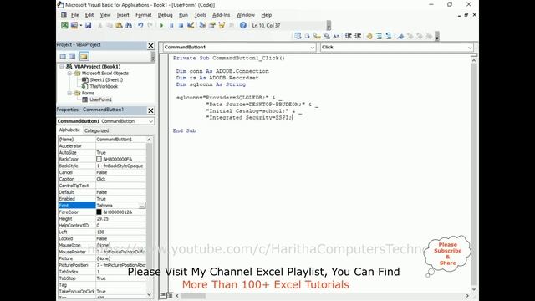Click the Indent icon in Edit toolbar
Screen dimensions: 535x301
click(348, 36)
